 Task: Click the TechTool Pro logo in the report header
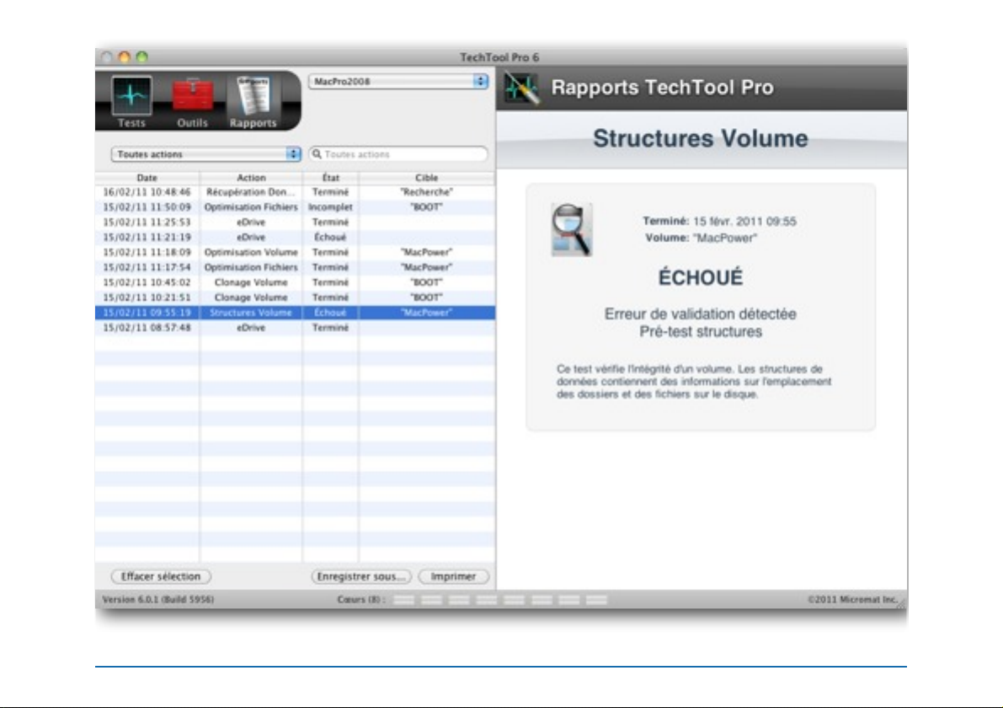coord(521,88)
